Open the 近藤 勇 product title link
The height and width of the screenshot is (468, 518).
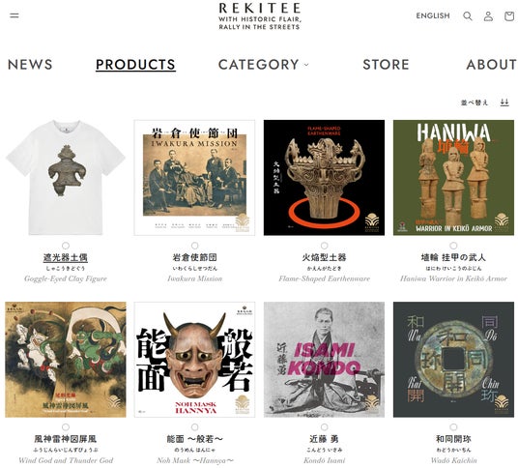pyautogui.click(x=324, y=439)
